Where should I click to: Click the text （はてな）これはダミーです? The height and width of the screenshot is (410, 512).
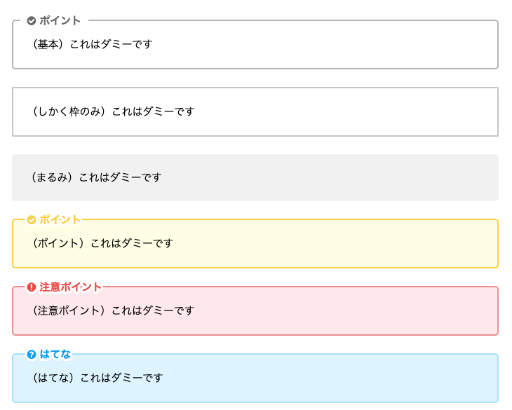pyautogui.click(x=97, y=378)
